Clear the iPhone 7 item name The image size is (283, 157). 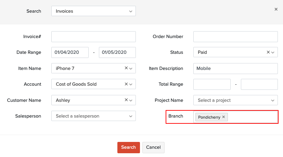(126, 68)
